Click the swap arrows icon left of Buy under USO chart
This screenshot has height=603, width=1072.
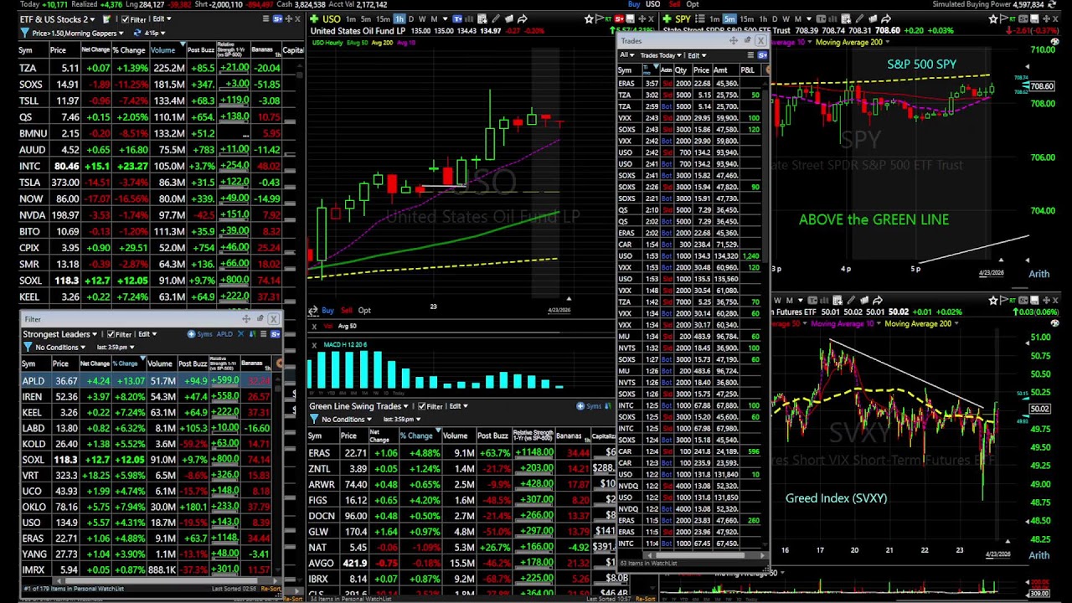pos(313,311)
